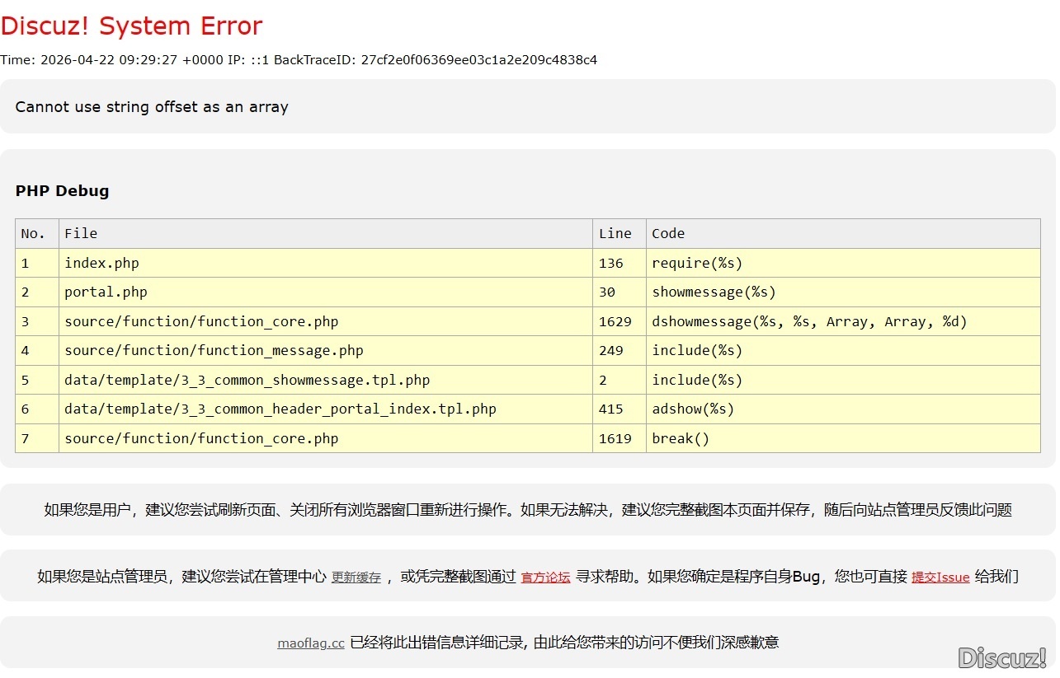
Task: Open the 更新缓存 link
Action: tap(356, 577)
